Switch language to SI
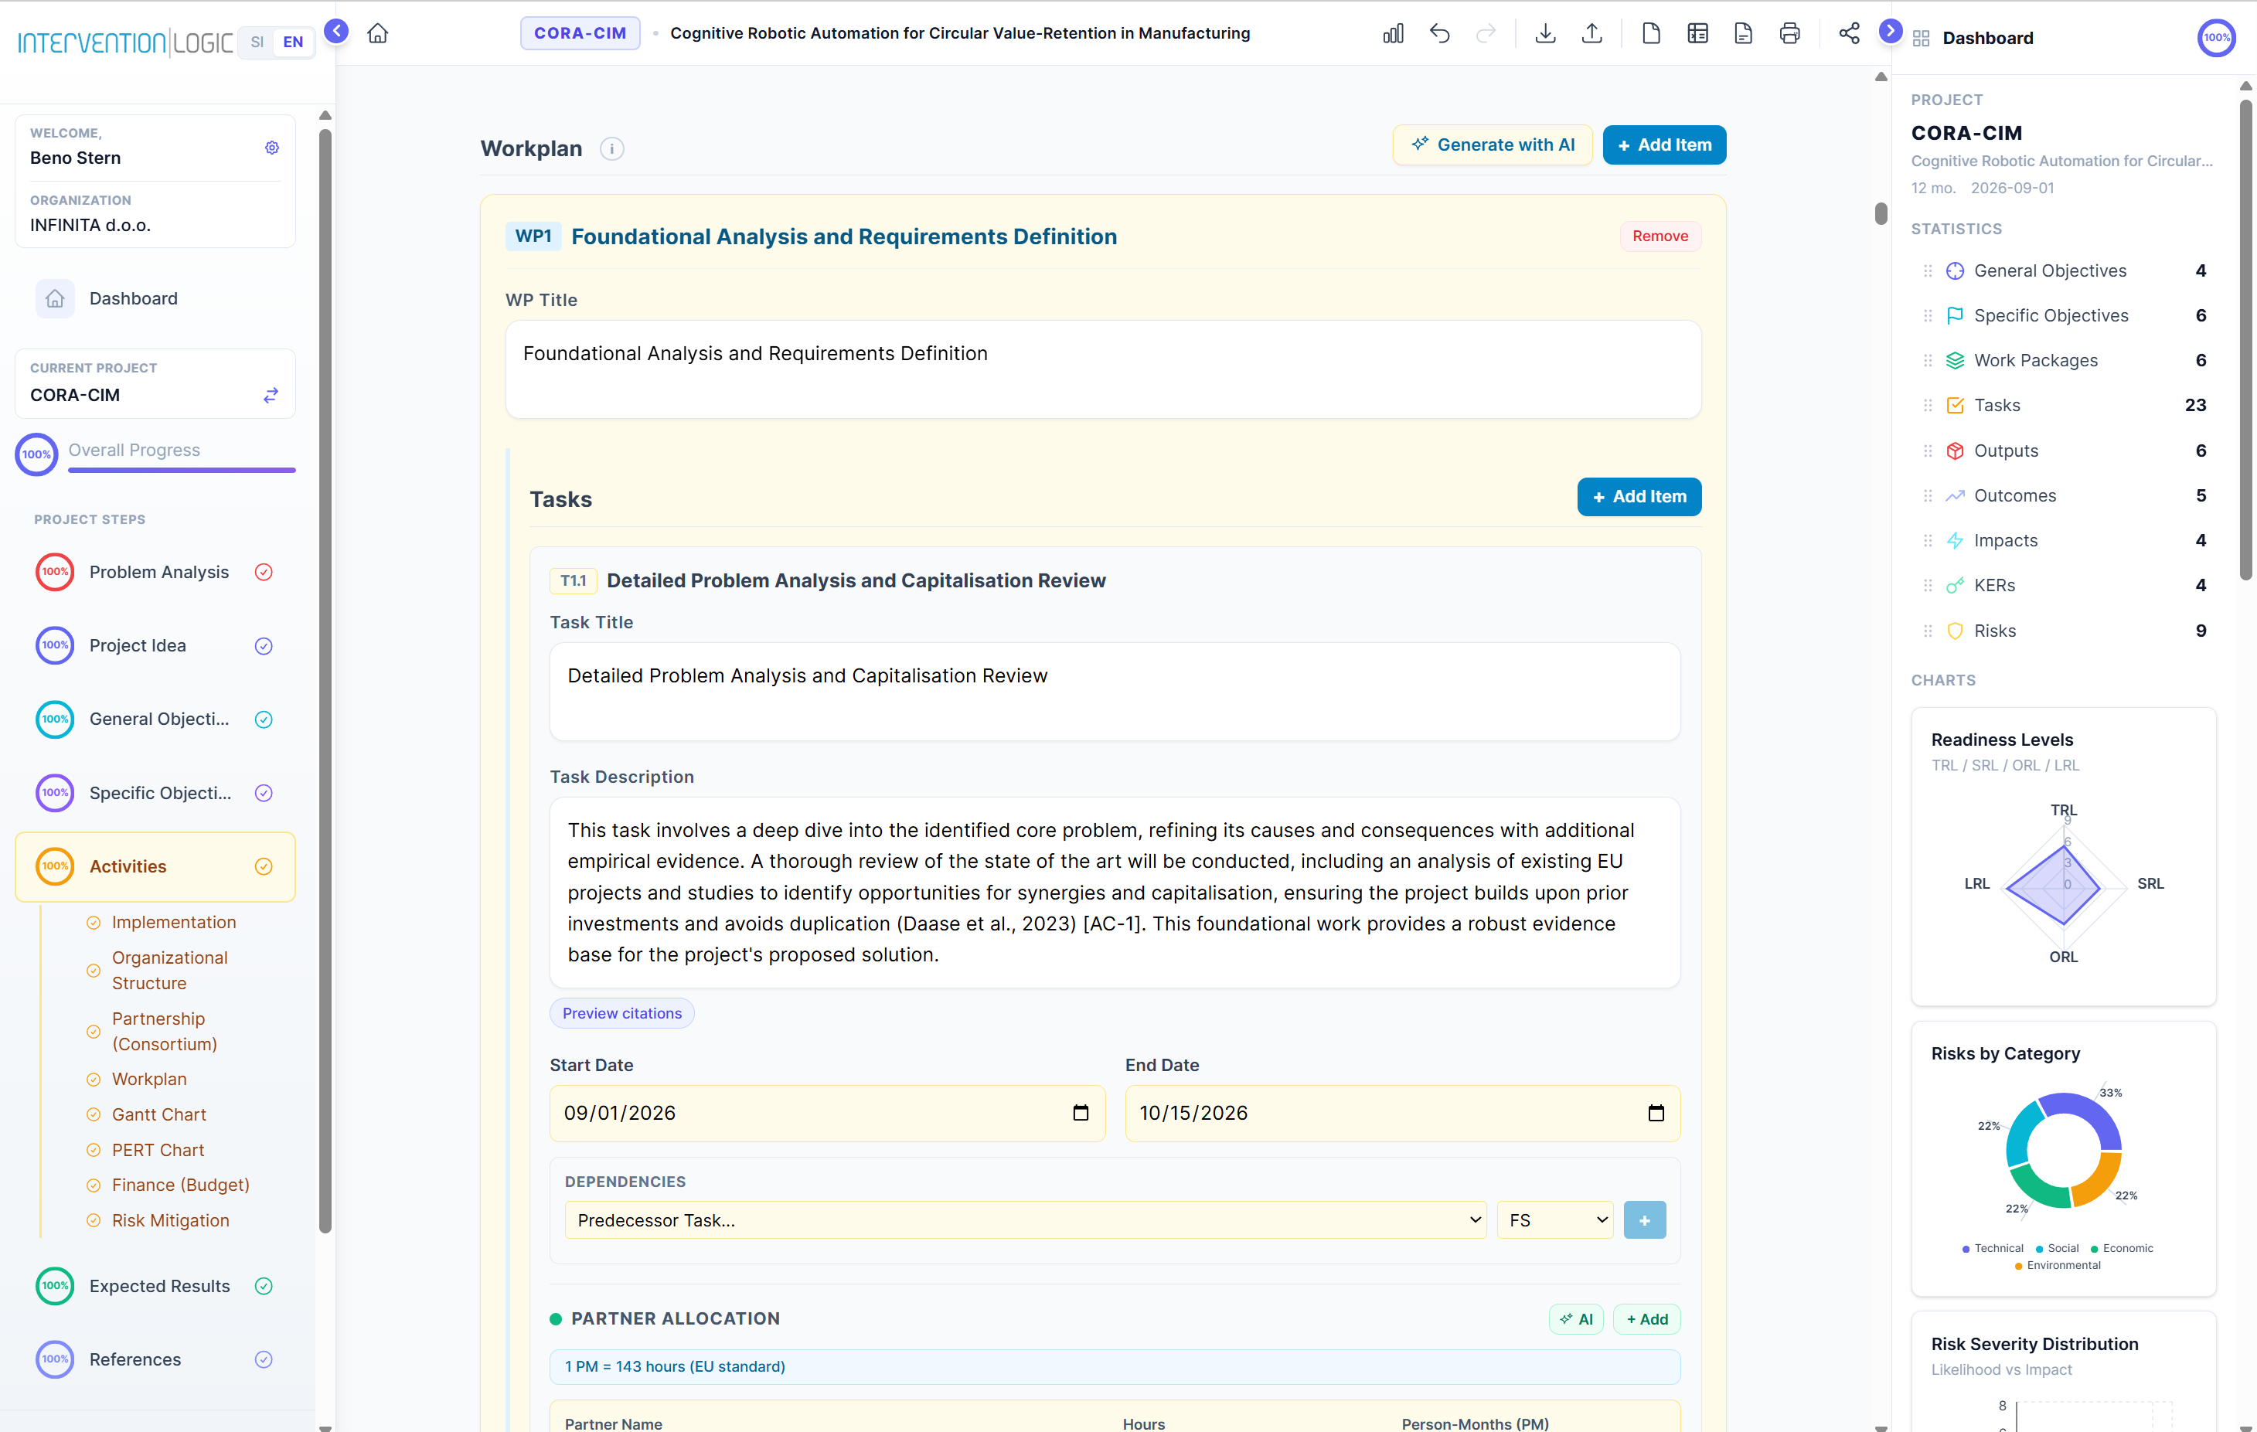The height and width of the screenshot is (1432, 2257). click(257, 43)
